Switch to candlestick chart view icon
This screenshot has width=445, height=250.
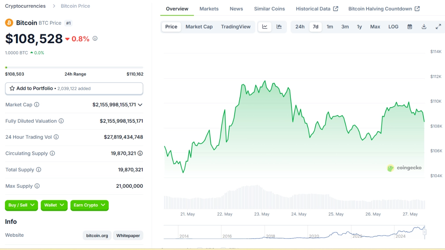[x=279, y=27]
